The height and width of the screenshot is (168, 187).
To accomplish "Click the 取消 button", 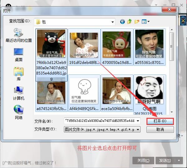I will click(x=160, y=129).
